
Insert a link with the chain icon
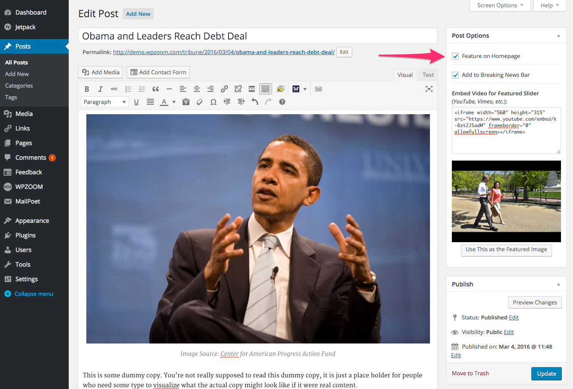[x=224, y=89]
